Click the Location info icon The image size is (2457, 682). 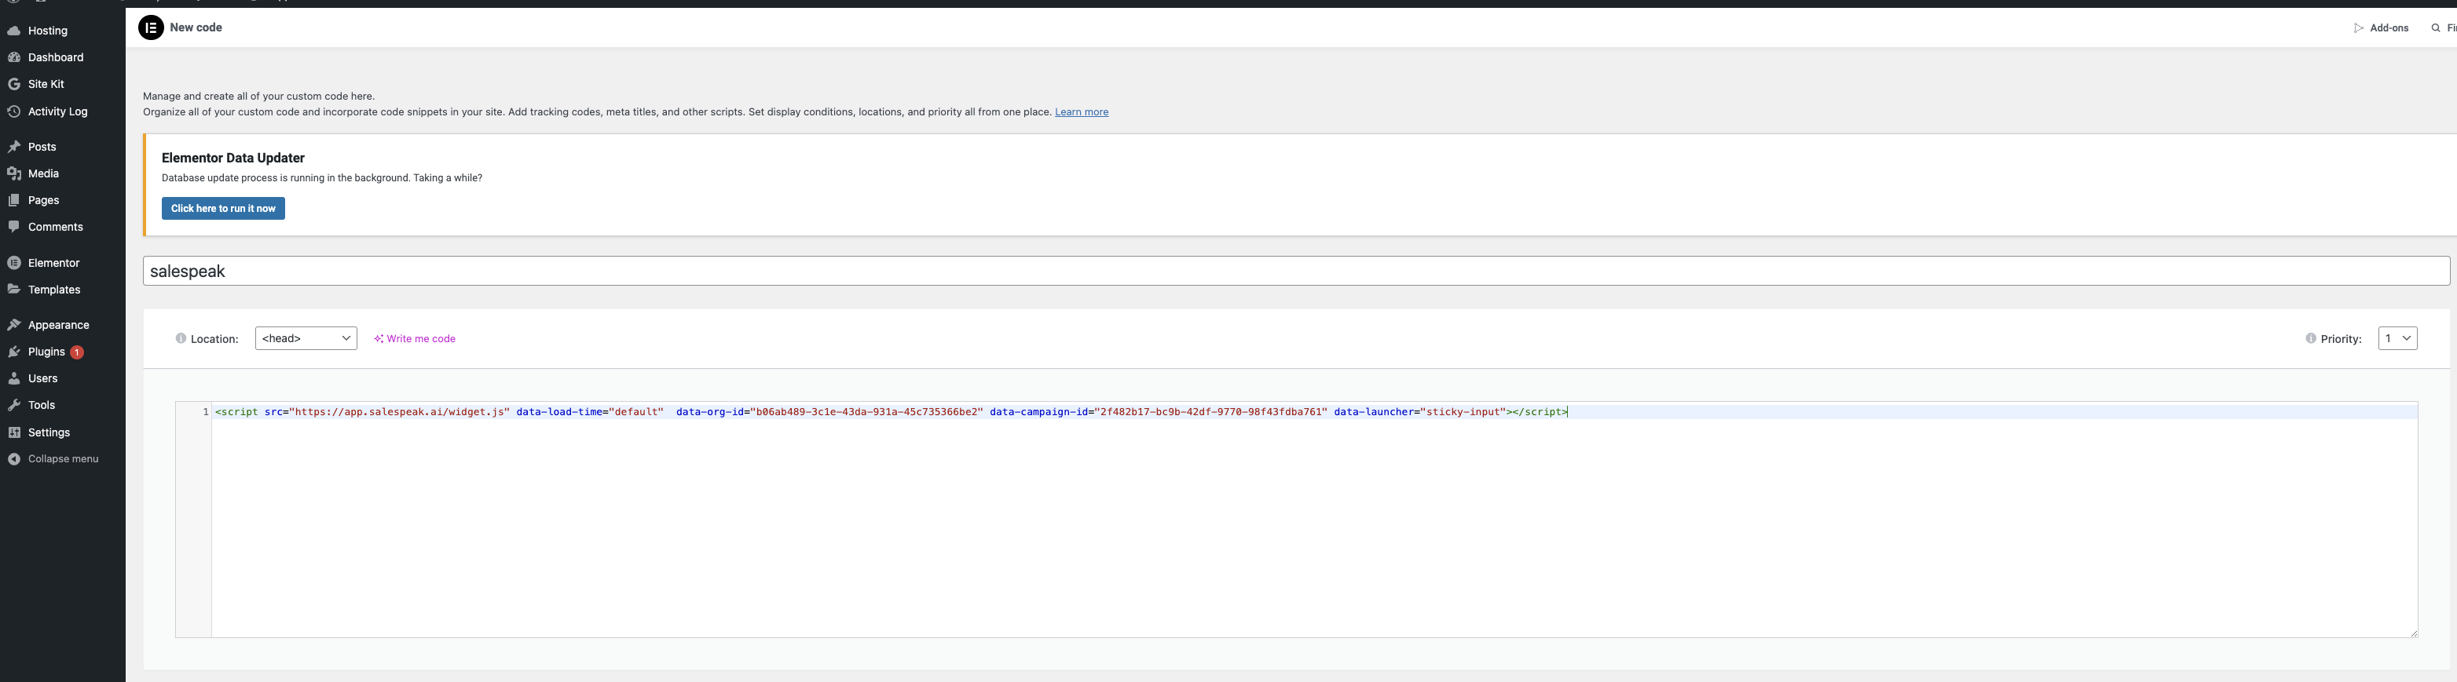pos(181,338)
